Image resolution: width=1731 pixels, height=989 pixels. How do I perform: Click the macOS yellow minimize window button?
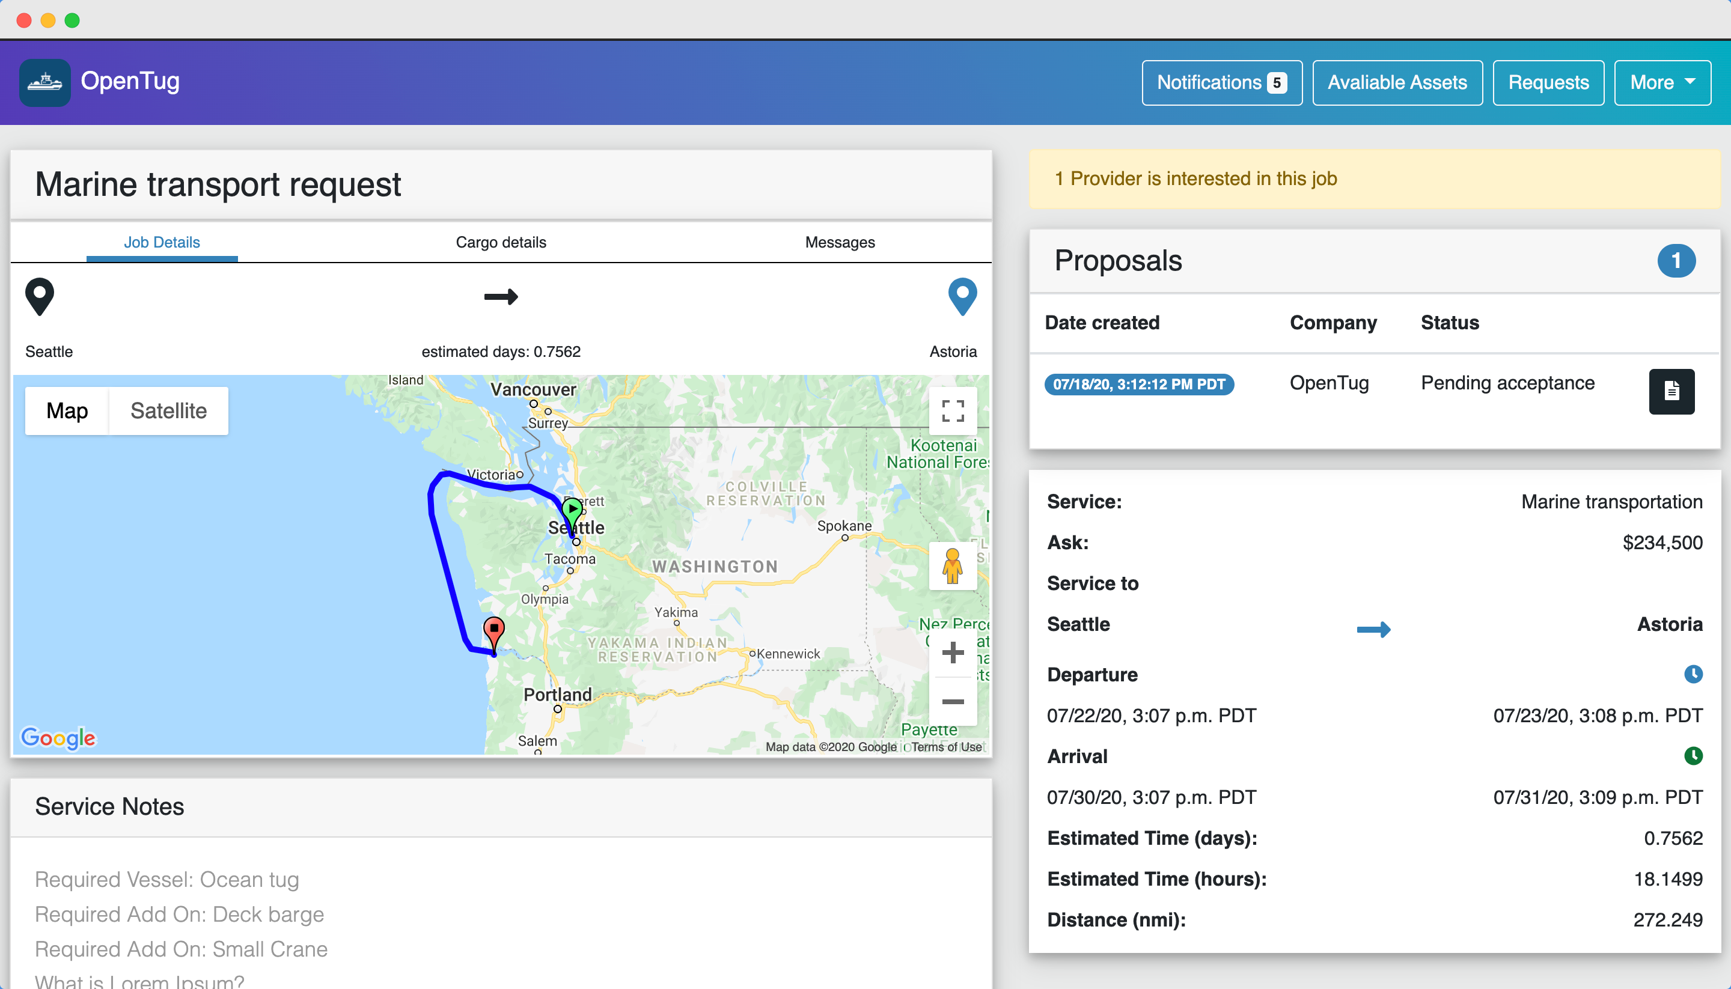pos(47,20)
